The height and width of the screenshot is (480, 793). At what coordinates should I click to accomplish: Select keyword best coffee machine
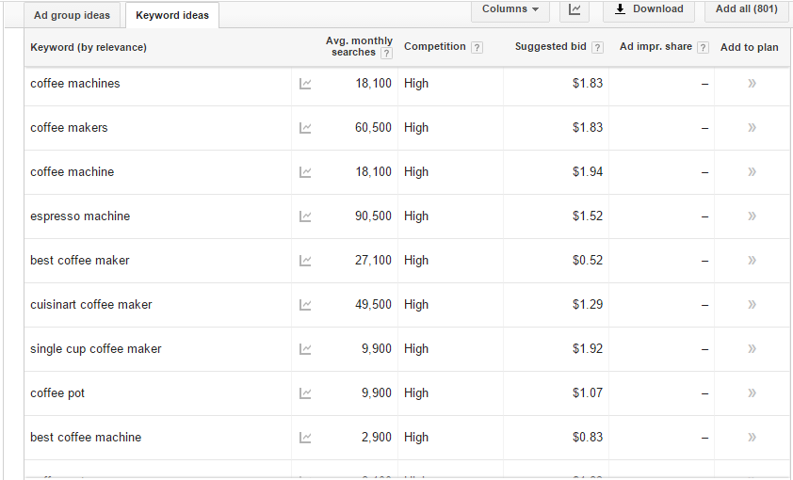pos(86,437)
